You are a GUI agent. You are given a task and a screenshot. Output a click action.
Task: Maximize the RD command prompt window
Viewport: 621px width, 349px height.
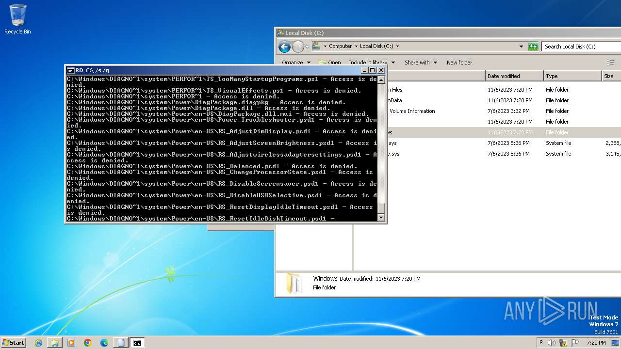click(373, 70)
